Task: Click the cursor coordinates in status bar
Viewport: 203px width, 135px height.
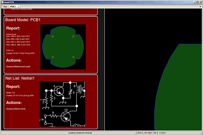Action: pos(151,133)
